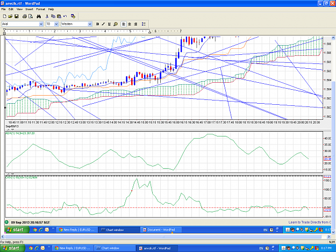Insert Date/Time using the toolbar icon
The height and width of the screenshot is (252, 336).
point(73,16)
